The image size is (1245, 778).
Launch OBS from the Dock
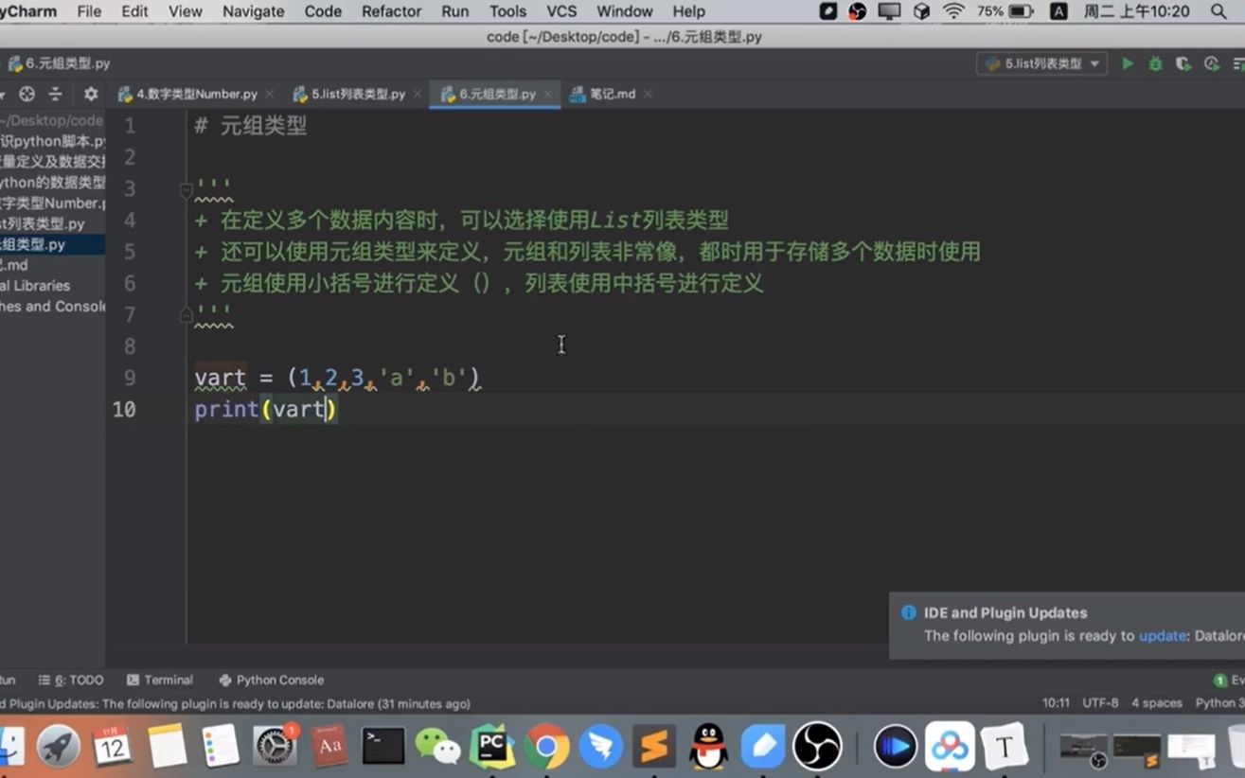[x=816, y=747]
